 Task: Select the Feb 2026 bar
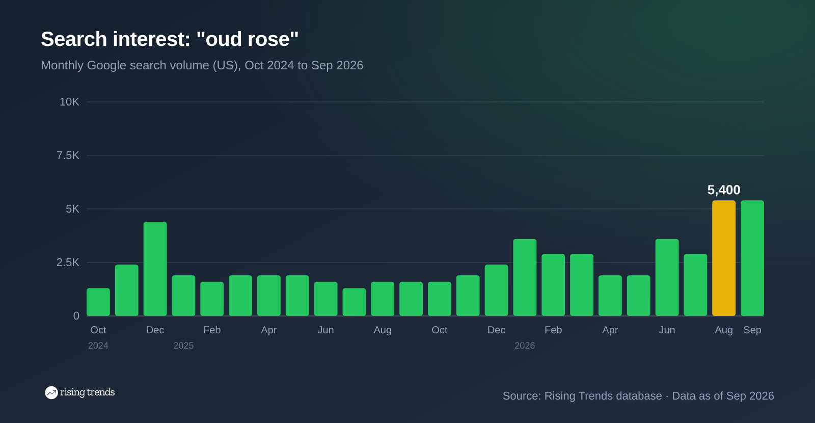coord(553,285)
